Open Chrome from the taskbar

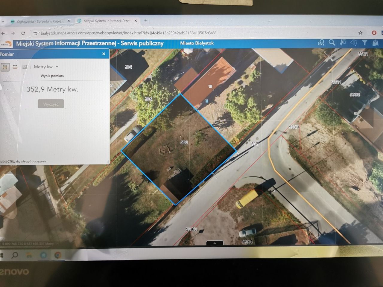[x=58, y=255]
